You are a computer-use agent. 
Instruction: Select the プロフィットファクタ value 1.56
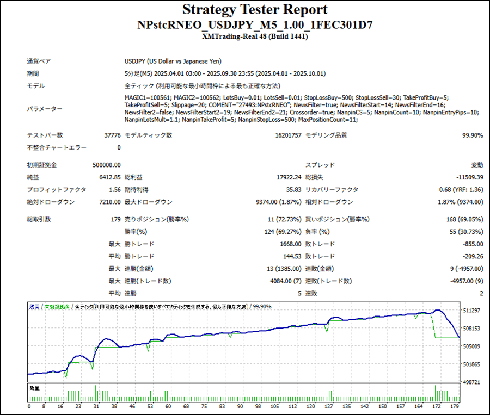[x=114, y=190]
